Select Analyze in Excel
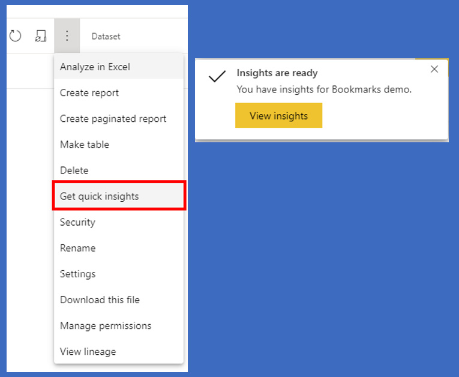Screen dimensions: 459x377 tap(95, 67)
